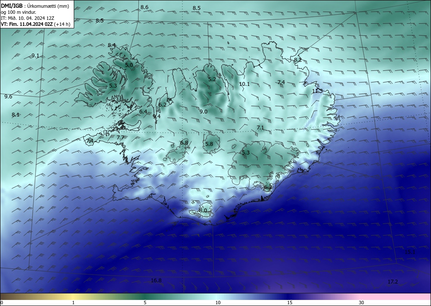Click the 30 tick on the color scale

click(362, 303)
